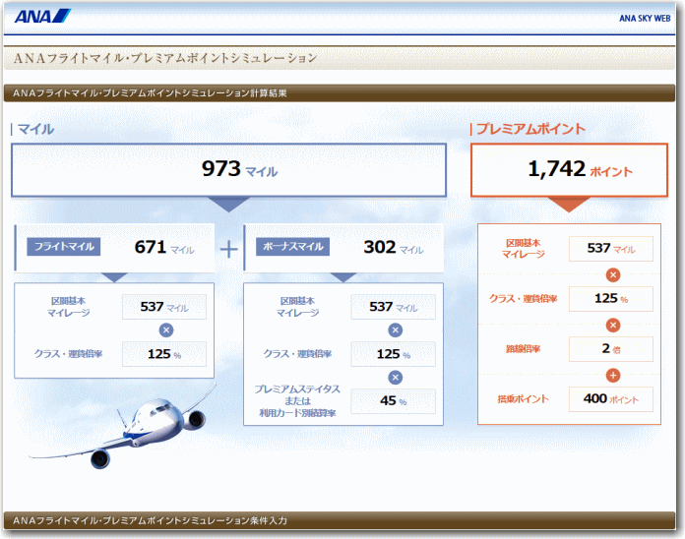The image size is (685, 539).
Task: Select the 45% status or card rate value
Action: (x=393, y=400)
